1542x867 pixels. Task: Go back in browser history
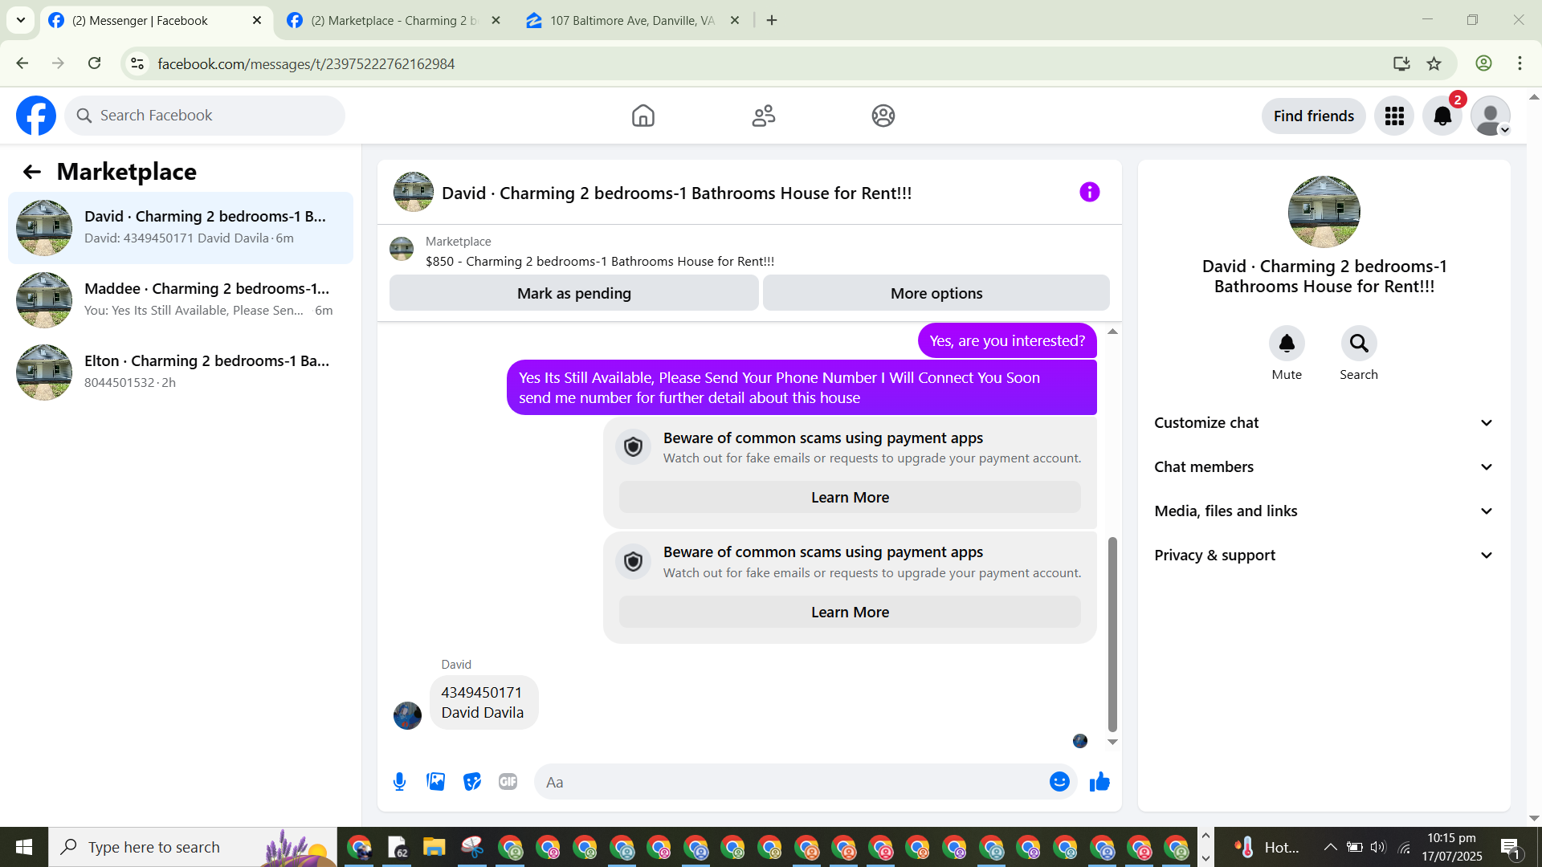point(22,63)
